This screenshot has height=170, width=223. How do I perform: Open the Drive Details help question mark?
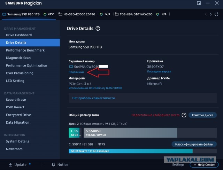coord(98,29)
